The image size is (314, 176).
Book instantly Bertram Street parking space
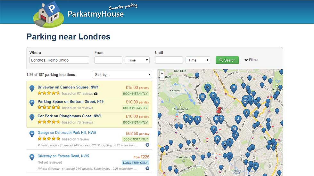tap(135, 108)
